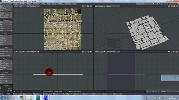The image size is (179, 100).
Task: Click the rotate icon in the Perspective viewport
Action: pos(172,6)
